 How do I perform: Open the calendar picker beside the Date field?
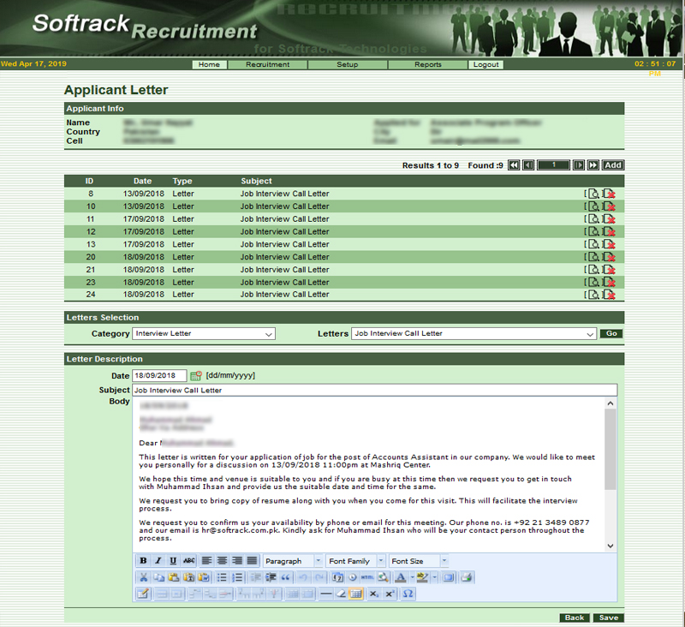pos(196,375)
